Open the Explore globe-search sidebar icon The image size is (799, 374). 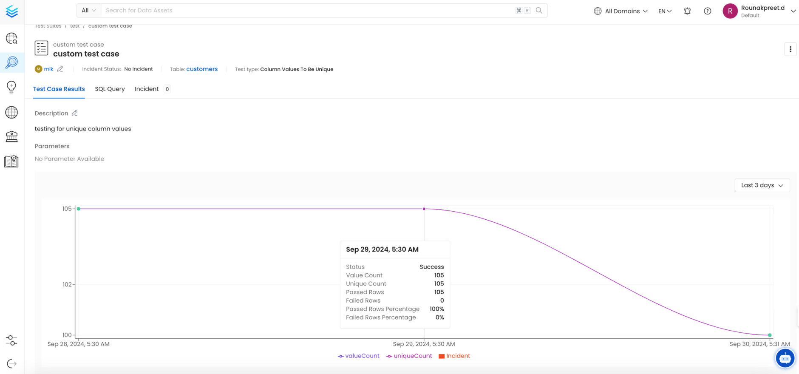pos(11,39)
